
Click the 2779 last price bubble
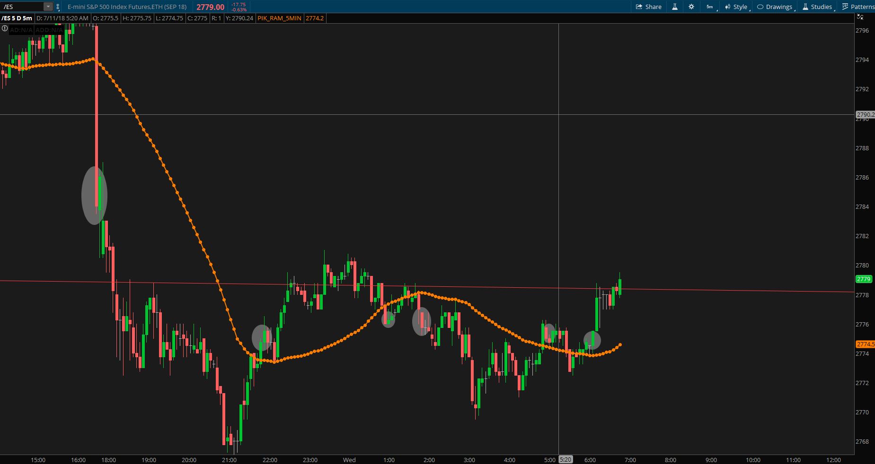click(864, 279)
